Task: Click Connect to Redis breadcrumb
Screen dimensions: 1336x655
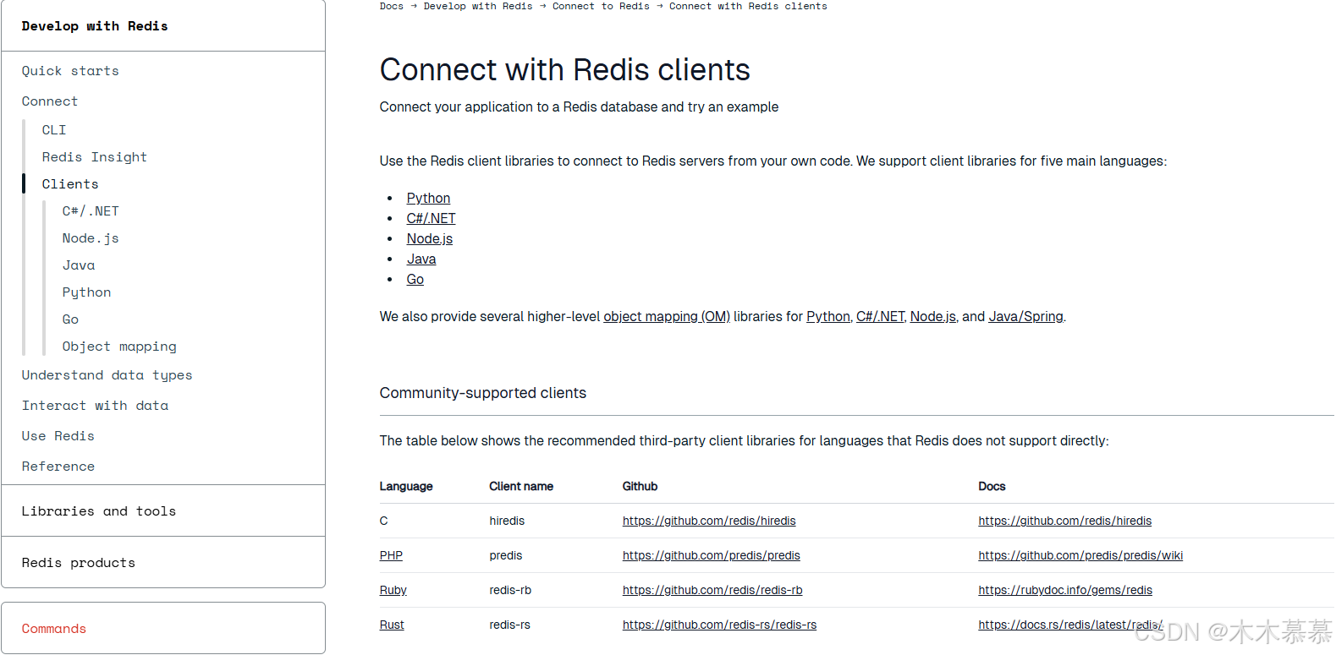Action: coord(601,6)
